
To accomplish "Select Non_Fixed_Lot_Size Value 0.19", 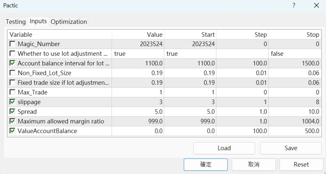I will pyautogui.click(x=138, y=73).
